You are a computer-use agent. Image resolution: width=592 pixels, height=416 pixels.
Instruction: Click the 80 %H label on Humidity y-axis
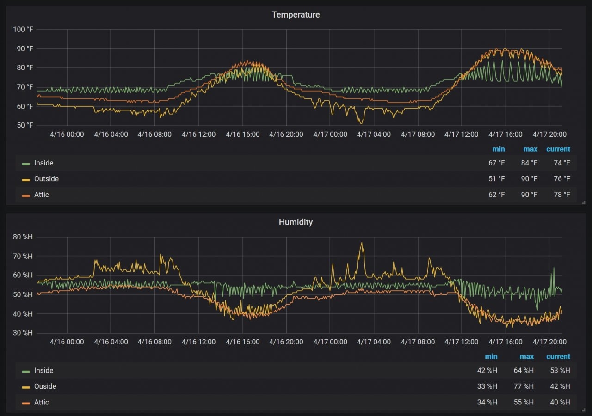tap(24, 237)
